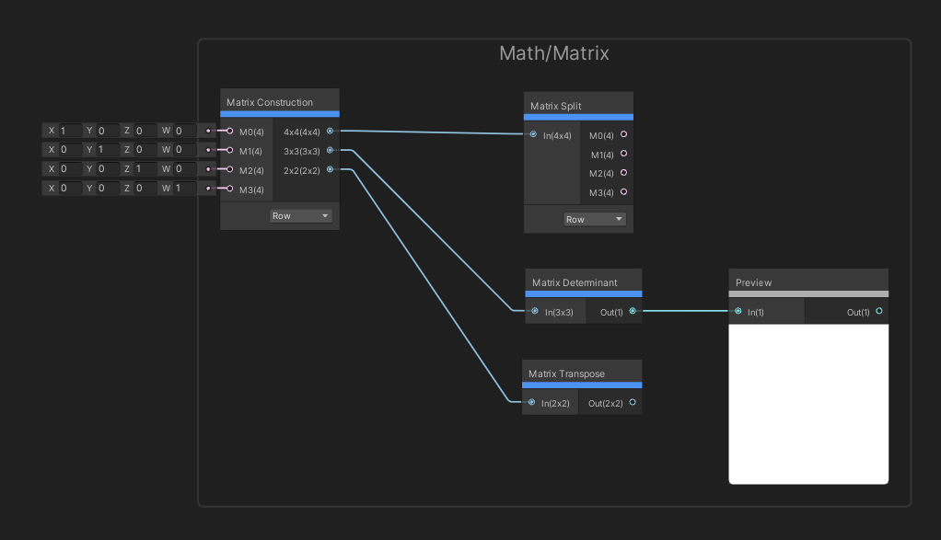Screen dimensions: 941x540
Task: Click the 3x3(3x3) output port on Matrix Construction
Action: pyautogui.click(x=331, y=151)
